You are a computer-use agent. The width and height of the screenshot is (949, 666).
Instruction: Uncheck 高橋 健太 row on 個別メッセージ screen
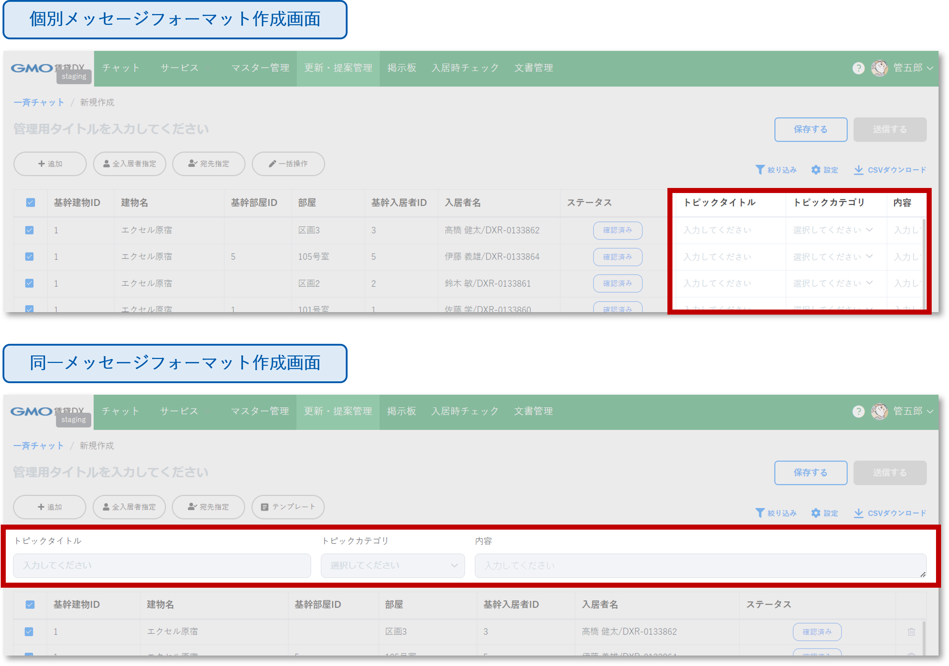click(x=29, y=231)
